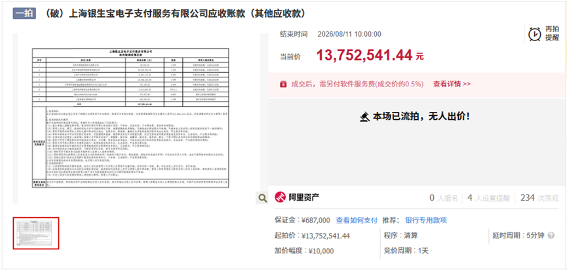
Task: Click the magnifier icon to enlarge the image
Action: coord(262,198)
